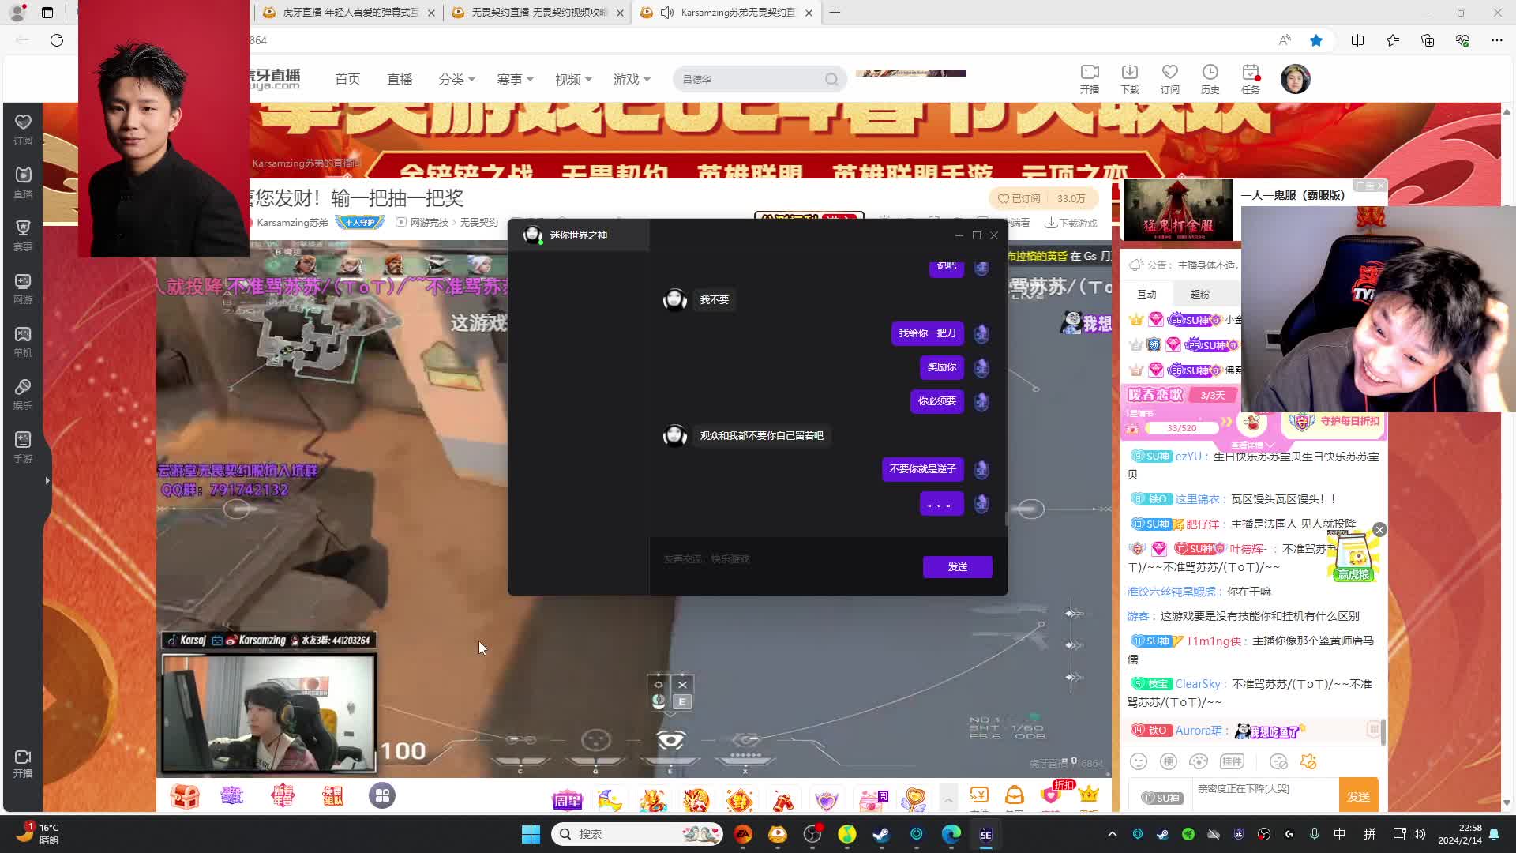This screenshot has height=853, width=1516.
Task: Open the 直播 navigation item
Action: tap(400, 79)
